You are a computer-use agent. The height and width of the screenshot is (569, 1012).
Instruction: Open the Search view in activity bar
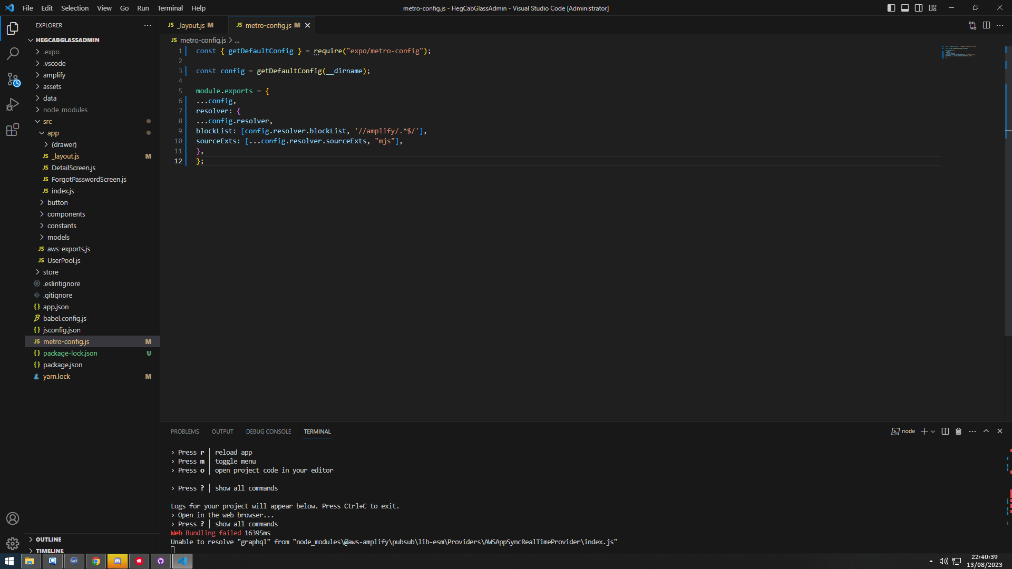pos(13,53)
